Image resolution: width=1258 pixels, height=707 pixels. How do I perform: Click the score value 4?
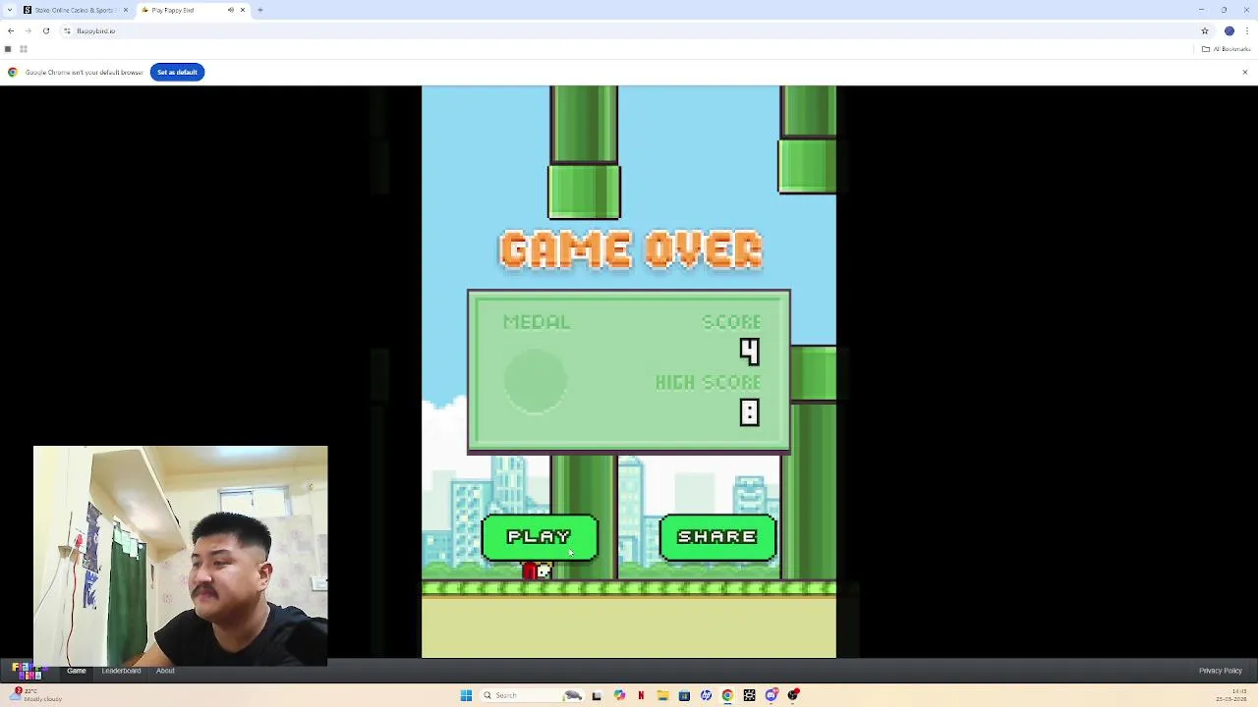750,352
